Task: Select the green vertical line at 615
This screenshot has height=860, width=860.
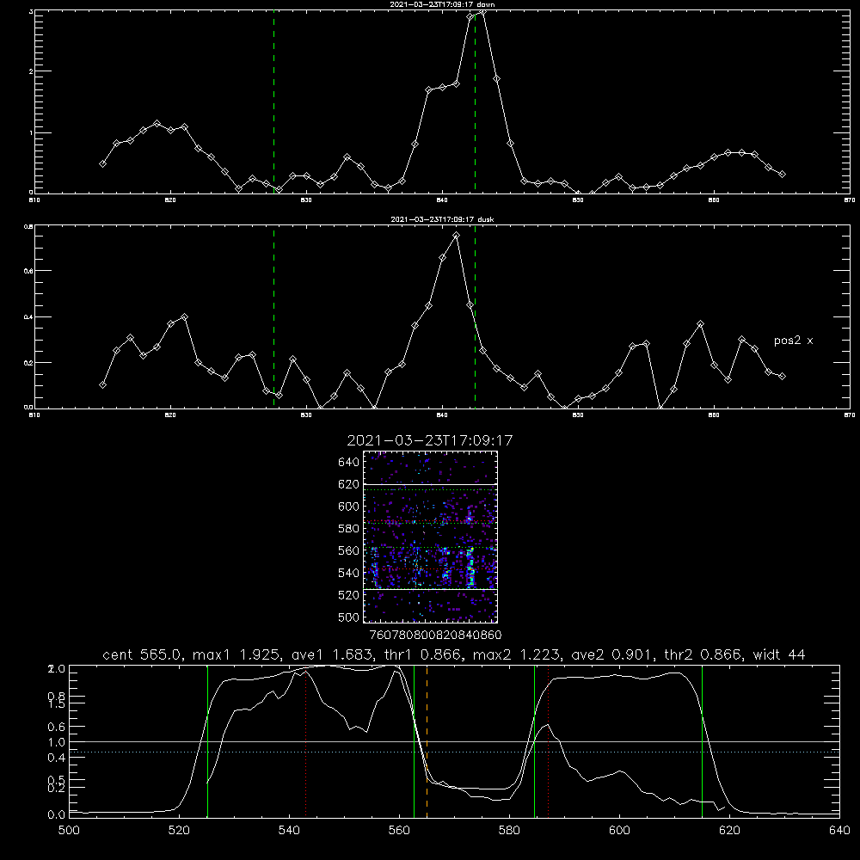Action: click(702, 740)
